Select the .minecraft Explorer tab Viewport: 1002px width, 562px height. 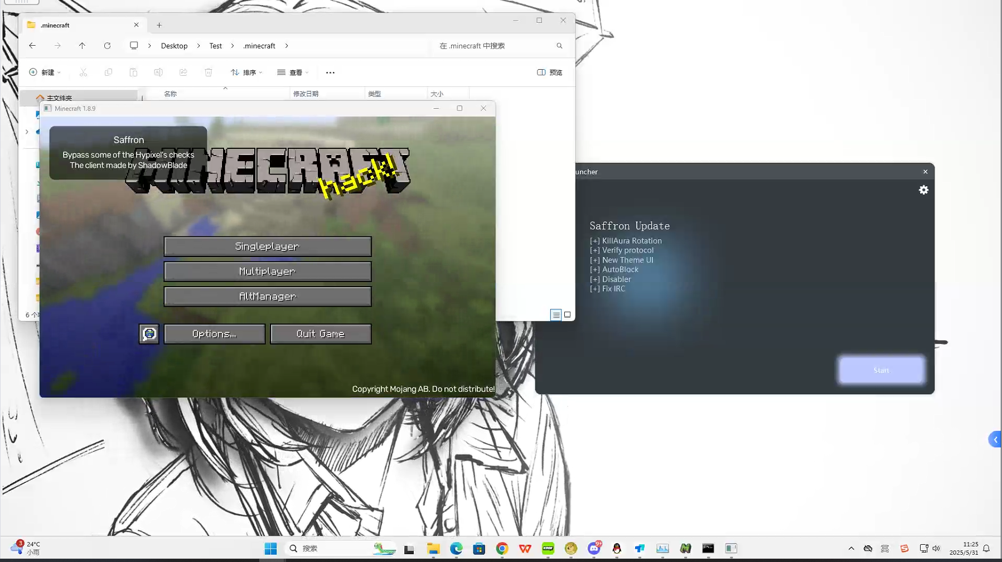click(84, 25)
